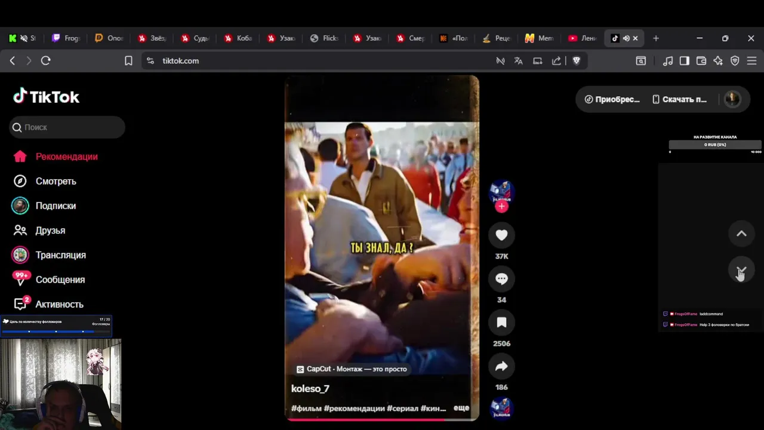Focus the Поиск search field

pos(67,127)
